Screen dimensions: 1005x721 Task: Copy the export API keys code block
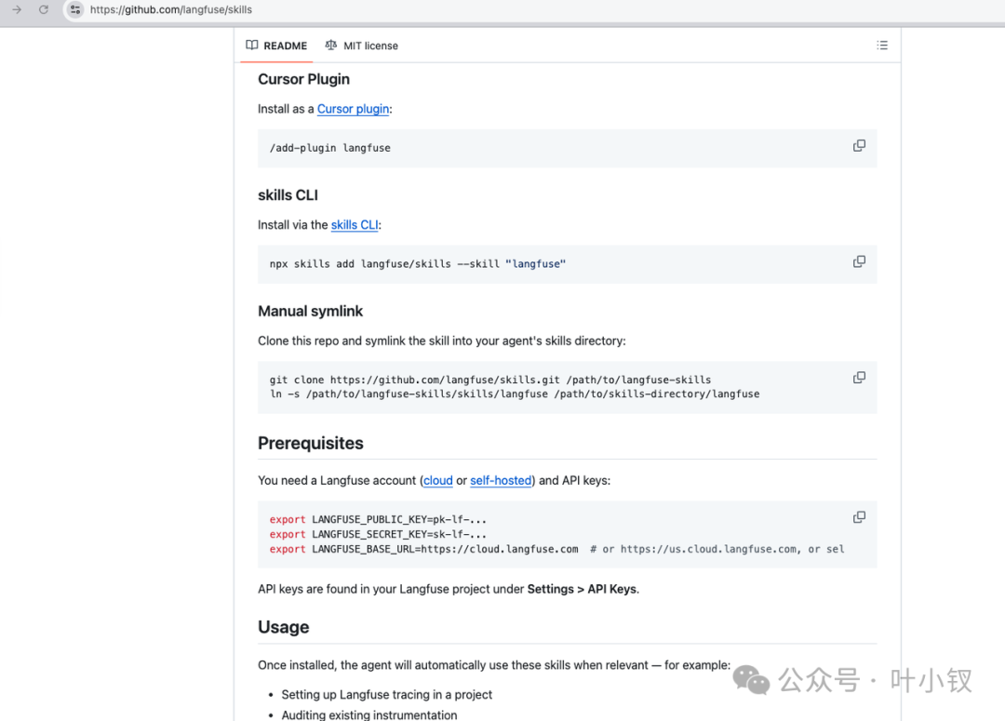[859, 517]
